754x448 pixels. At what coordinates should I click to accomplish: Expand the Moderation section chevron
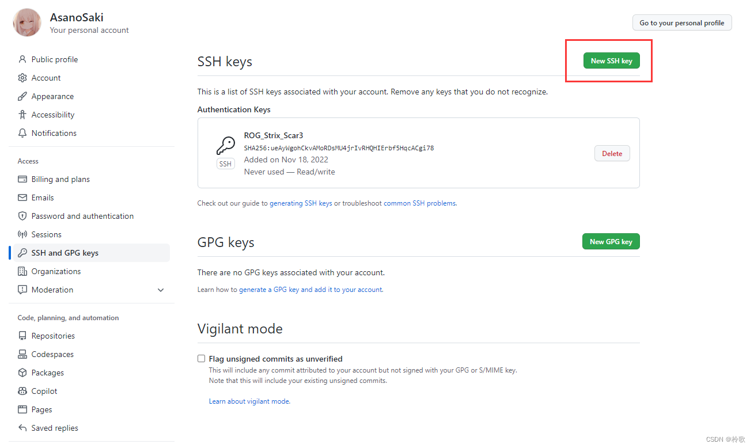coord(161,290)
